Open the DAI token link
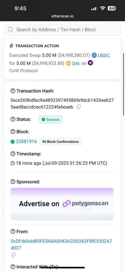 click(x=76, y=63)
